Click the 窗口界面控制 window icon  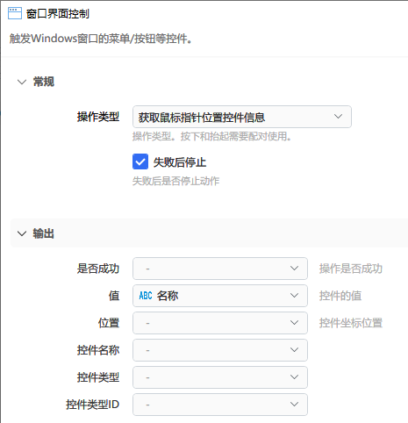pyautogui.click(x=15, y=13)
